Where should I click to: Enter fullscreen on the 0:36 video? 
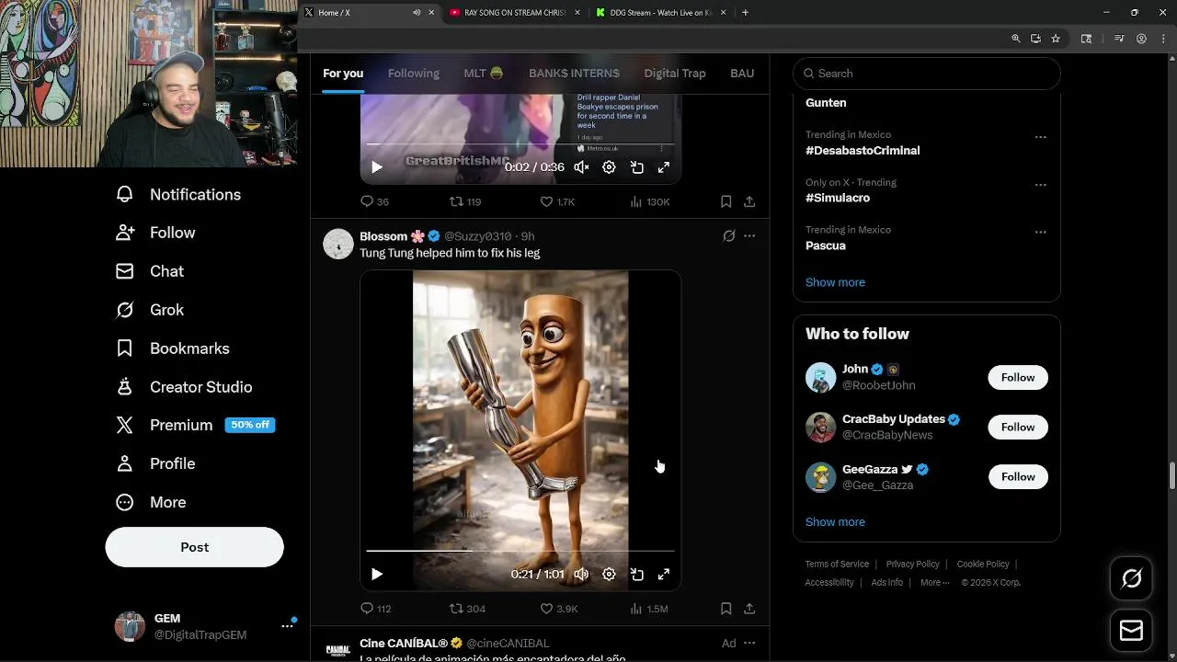pos(663,167)
